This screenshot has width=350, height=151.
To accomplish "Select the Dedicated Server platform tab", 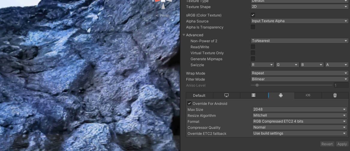I will tap(254, 95).
